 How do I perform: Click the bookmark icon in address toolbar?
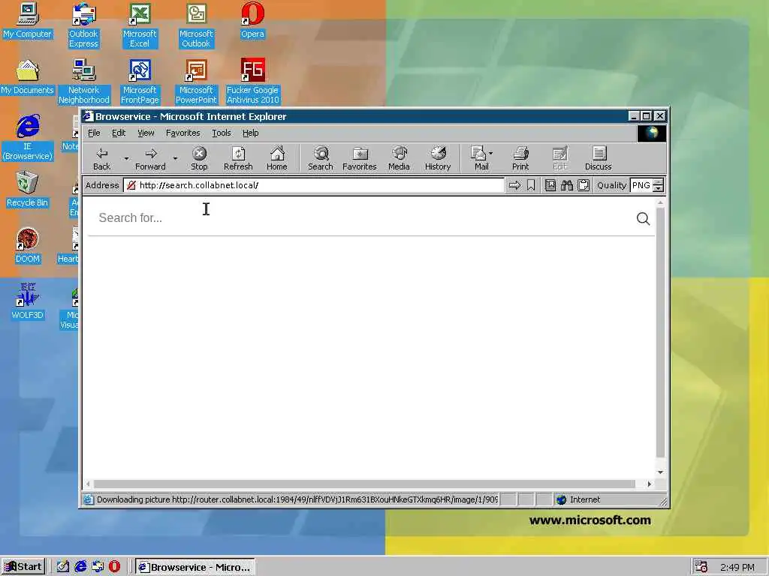[x=531, y=185]
